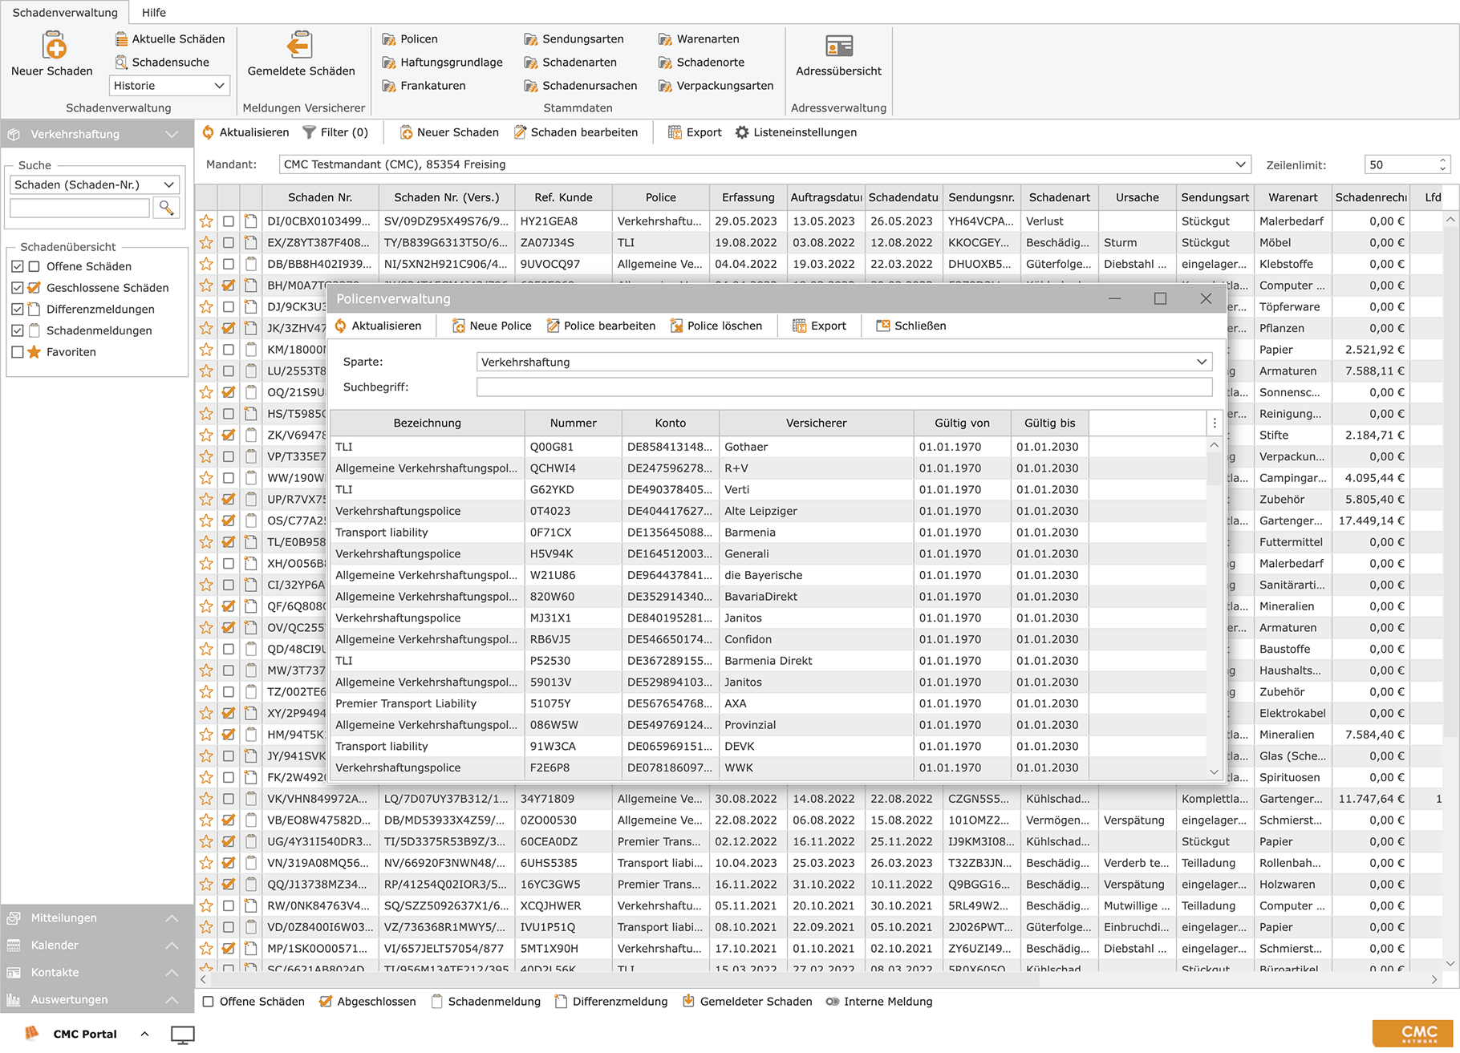Viewport: 1460px width, 1053px height.
Task: Open Adressübersicht from ribbon
Action: 838,54
